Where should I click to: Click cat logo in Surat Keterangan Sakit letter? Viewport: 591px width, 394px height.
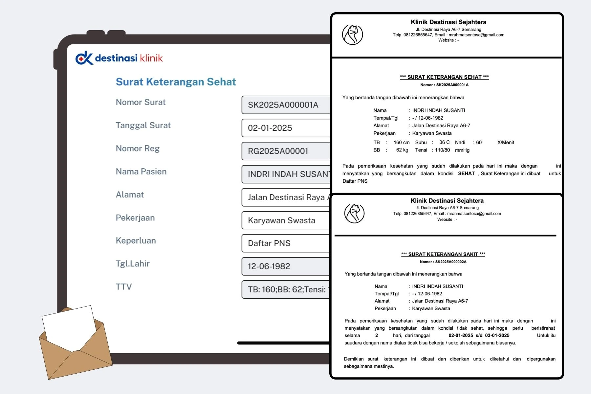click(354, 213)
